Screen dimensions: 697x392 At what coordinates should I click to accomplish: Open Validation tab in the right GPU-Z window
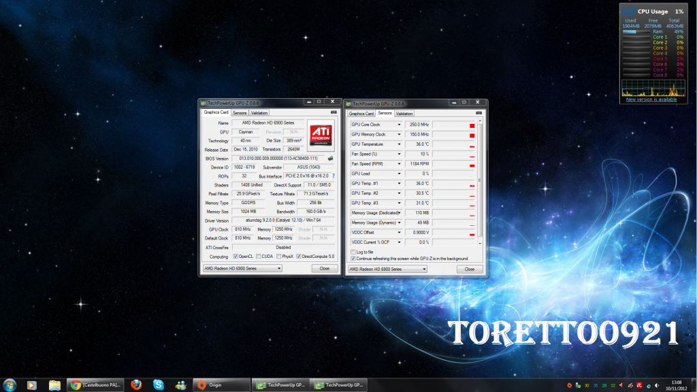pyautogui.click(x=404, y=114)
